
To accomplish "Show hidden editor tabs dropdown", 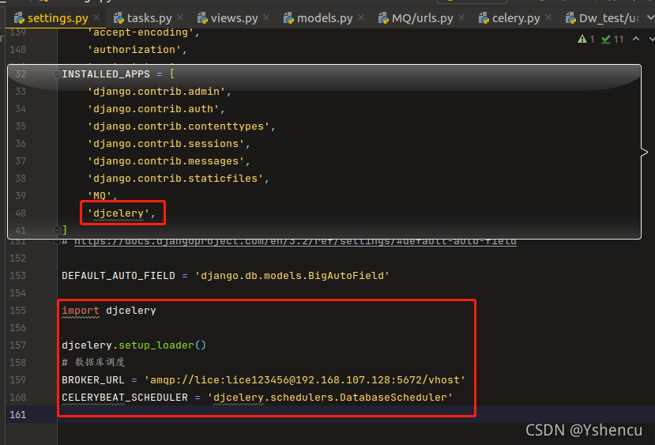I will pos(650,17).
